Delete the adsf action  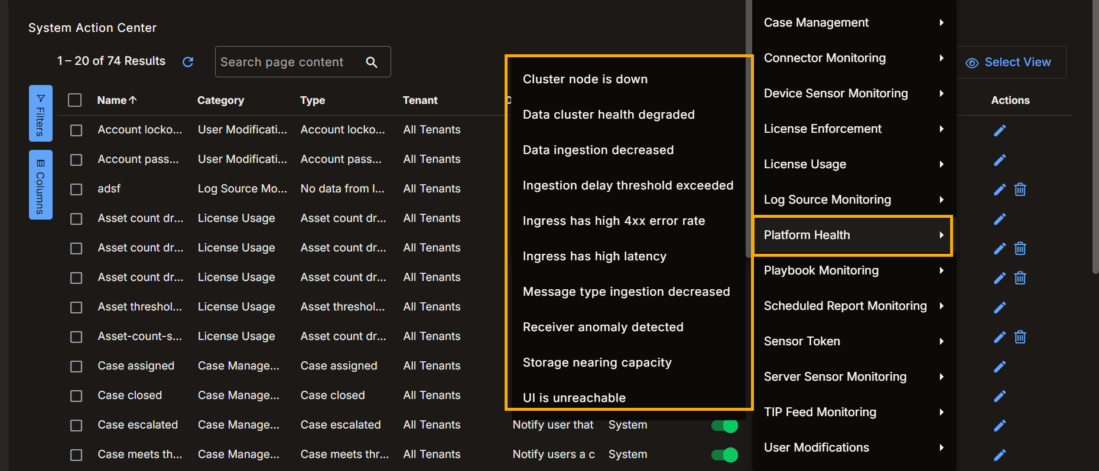coord(1020,189)
